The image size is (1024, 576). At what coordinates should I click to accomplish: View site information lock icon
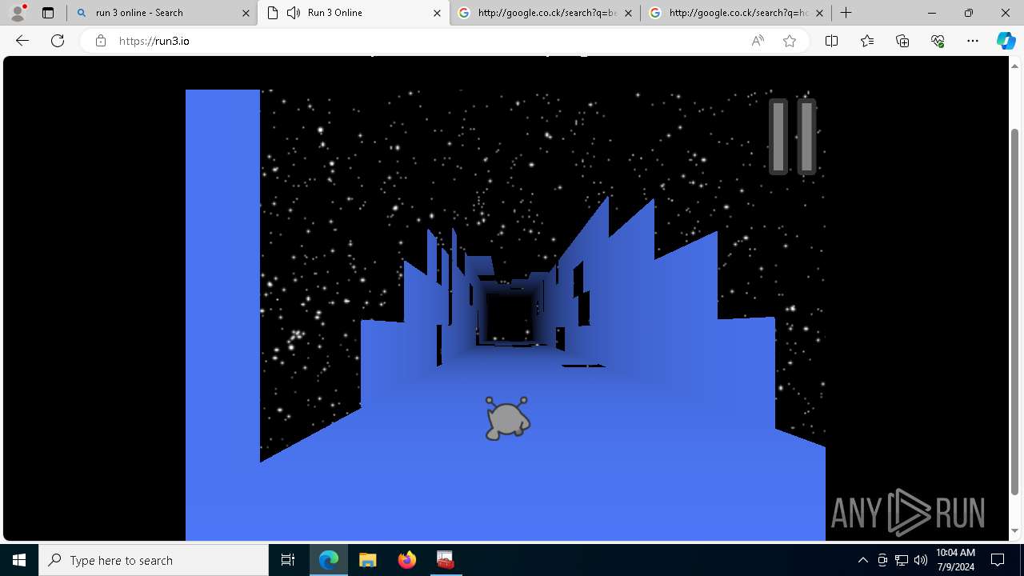(101, 41)
